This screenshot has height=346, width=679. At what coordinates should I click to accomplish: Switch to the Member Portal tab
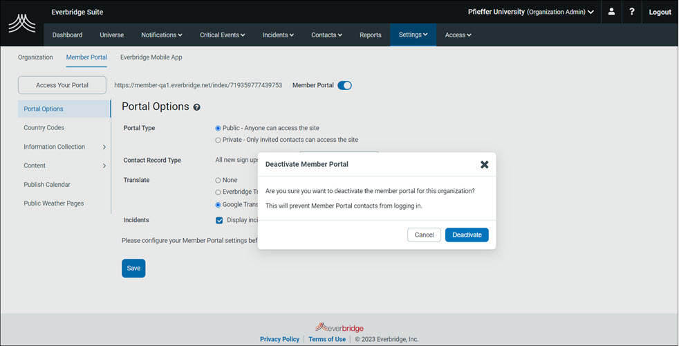pos(86,57)
